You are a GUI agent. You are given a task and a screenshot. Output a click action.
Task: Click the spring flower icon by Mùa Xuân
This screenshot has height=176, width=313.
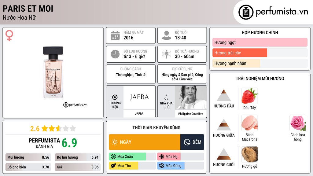click(x=113, y=157)
